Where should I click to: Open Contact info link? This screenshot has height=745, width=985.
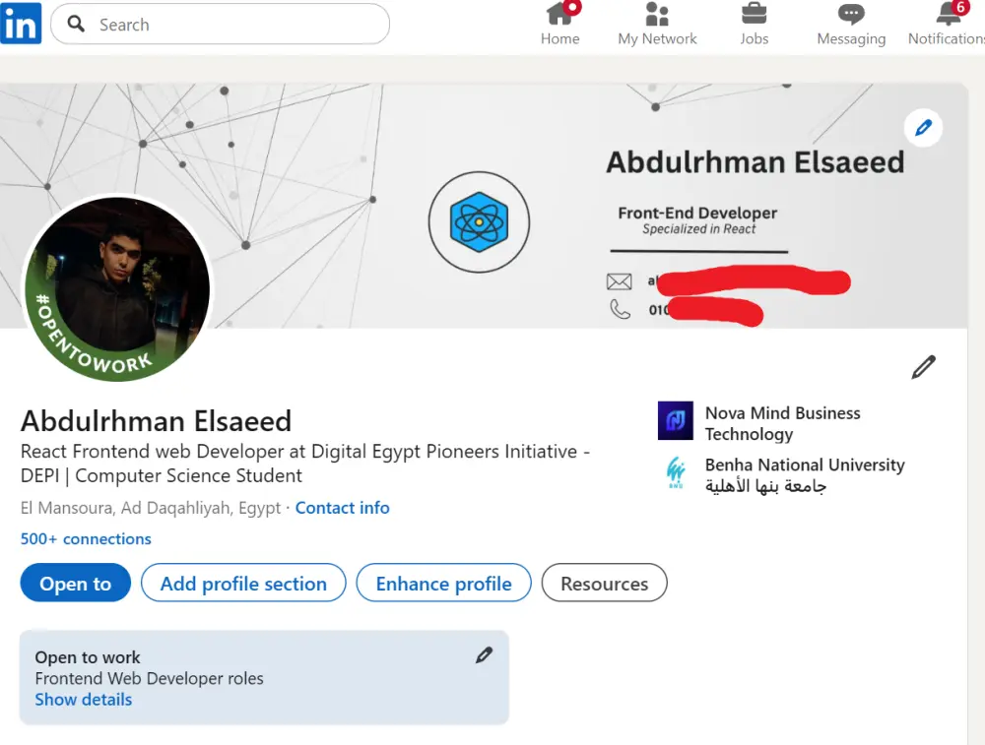click(342, 507)
